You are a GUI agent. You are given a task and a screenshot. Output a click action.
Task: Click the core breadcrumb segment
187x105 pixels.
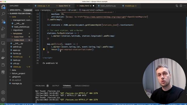(37, 10)
